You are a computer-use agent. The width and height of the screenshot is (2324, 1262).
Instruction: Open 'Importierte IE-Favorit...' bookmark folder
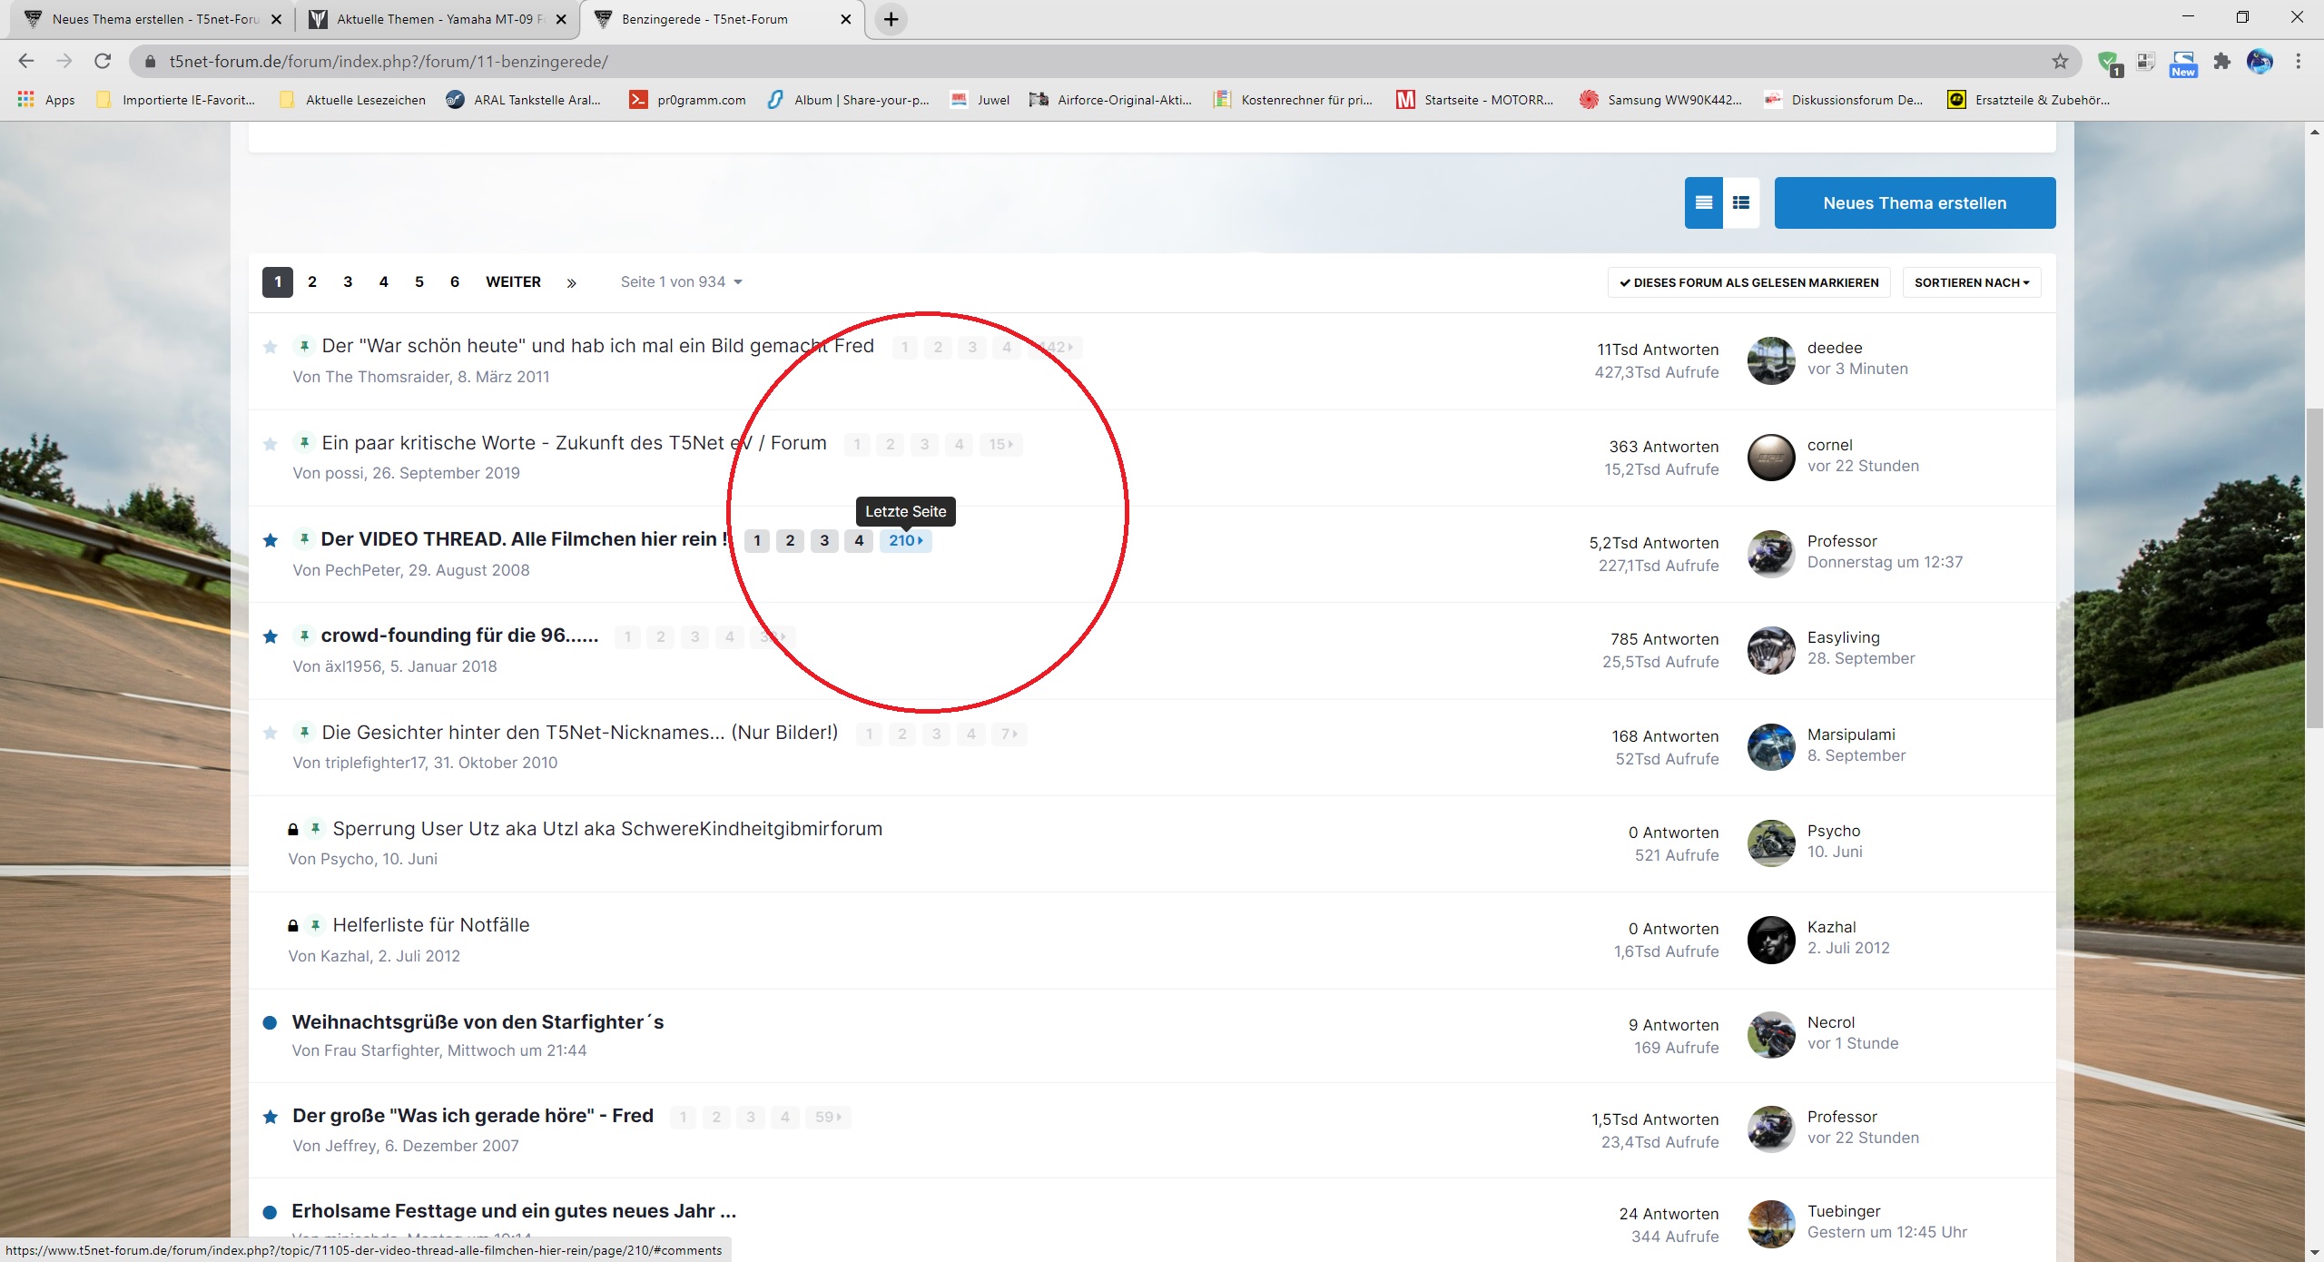point(176,100)
